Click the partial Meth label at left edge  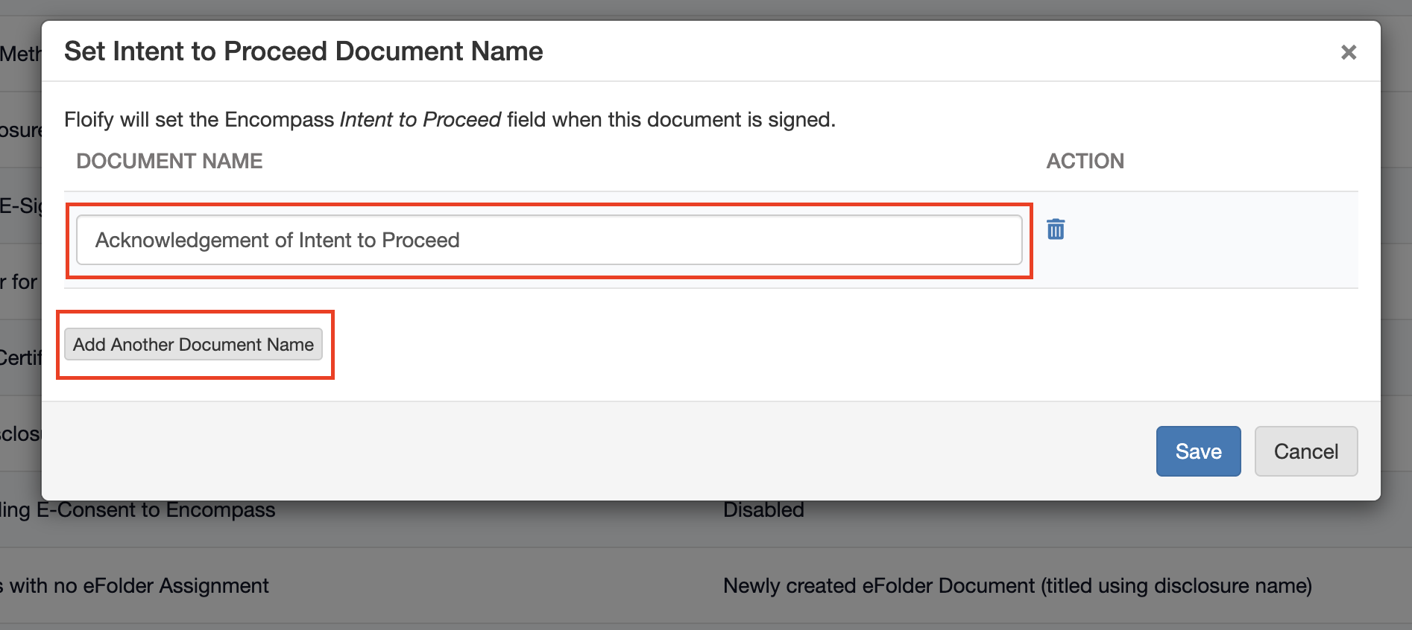point(20,54)
